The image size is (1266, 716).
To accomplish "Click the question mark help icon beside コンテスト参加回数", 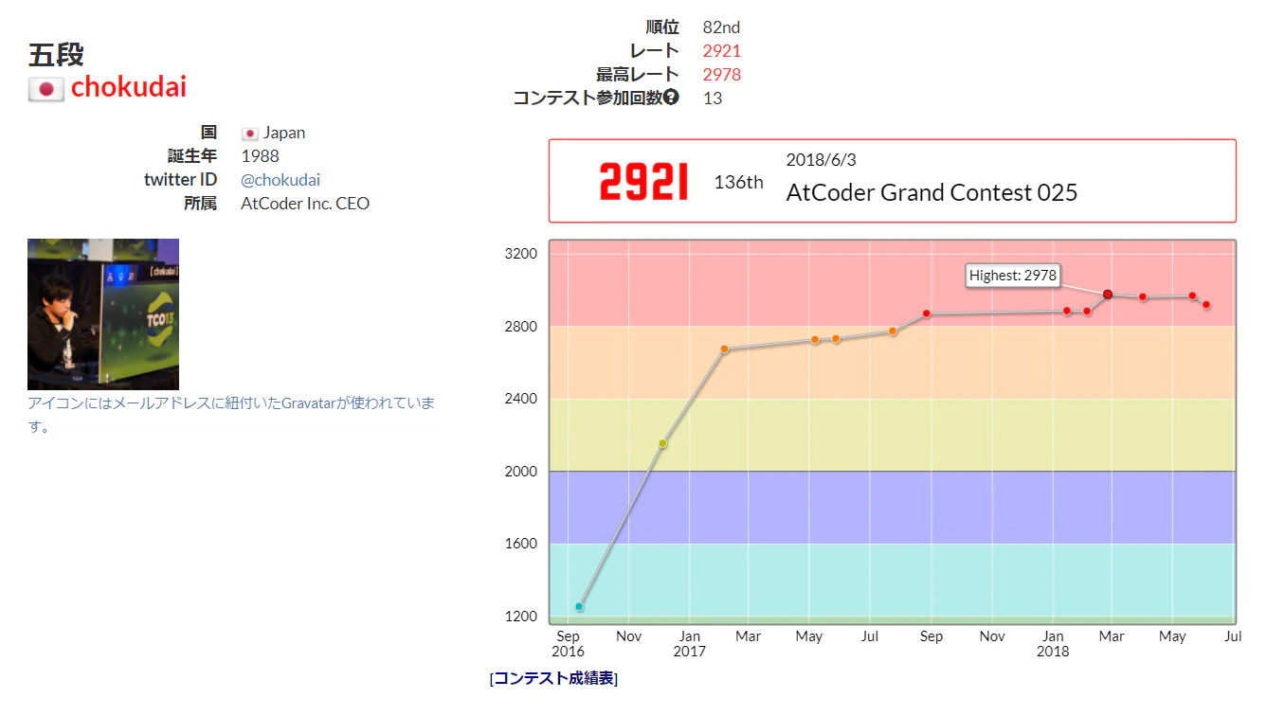I will (671, 97).
